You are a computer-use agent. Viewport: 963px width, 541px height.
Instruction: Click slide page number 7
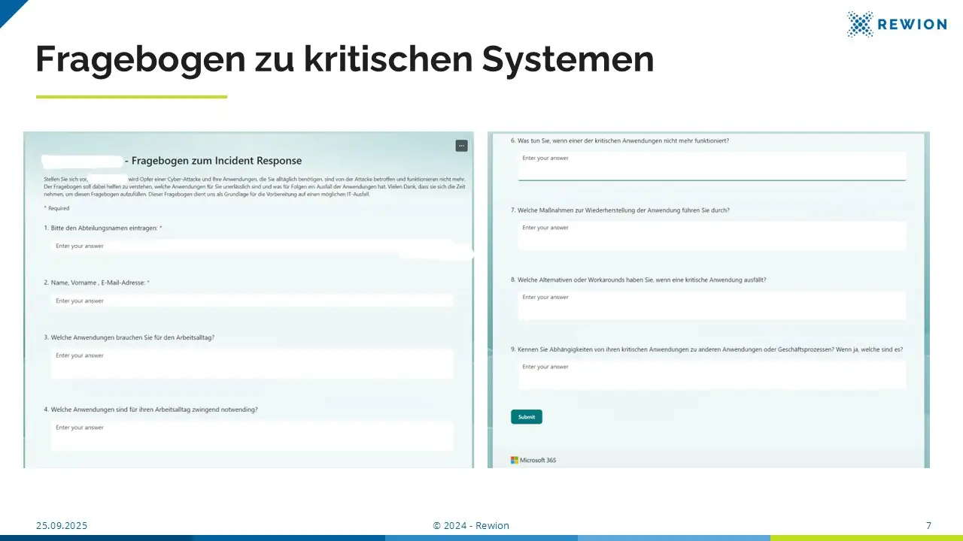pos(928,526)
